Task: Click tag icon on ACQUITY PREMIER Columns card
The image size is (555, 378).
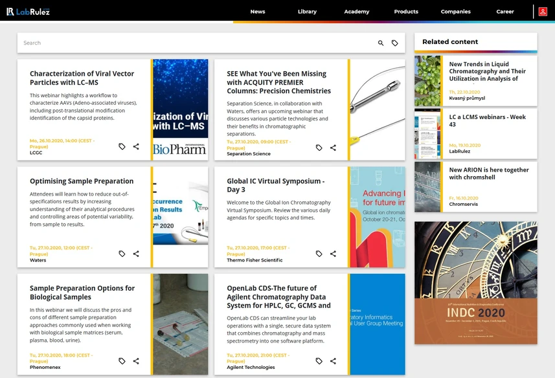Action: tap(319, 148)
